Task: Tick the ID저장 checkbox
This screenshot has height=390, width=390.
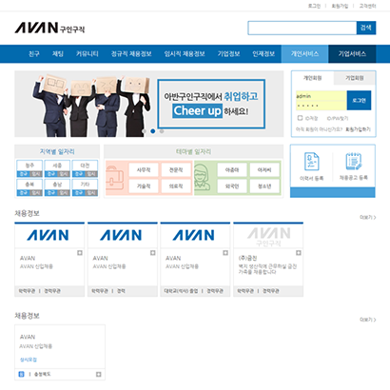Action: tap(300, 118)
